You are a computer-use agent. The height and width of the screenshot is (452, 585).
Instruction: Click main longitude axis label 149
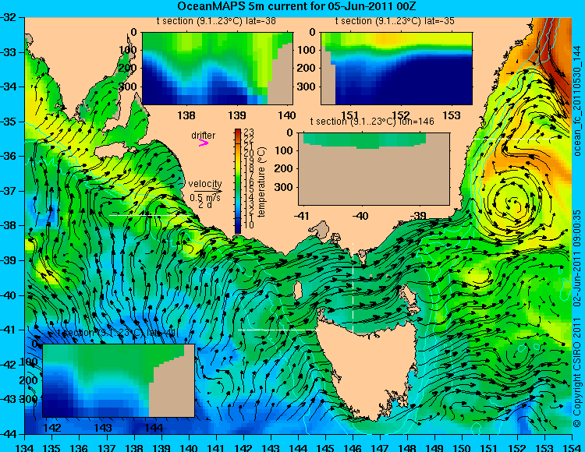point(434,447)
